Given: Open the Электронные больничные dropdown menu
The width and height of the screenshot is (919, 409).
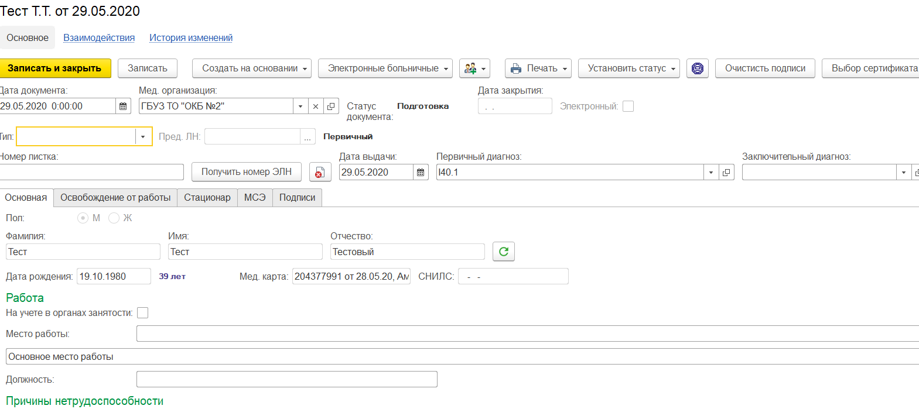Looking at the screenshot, I should 385,68.
